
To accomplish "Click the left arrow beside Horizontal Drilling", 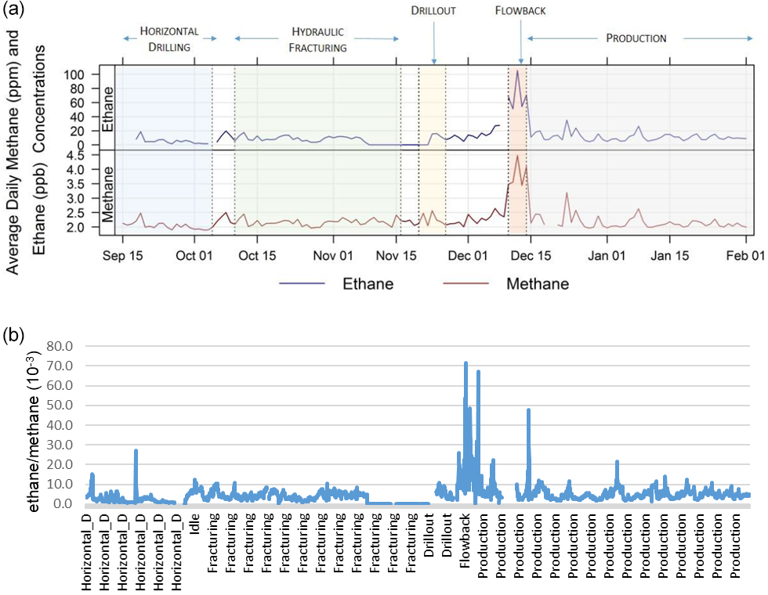I will 126,38.
